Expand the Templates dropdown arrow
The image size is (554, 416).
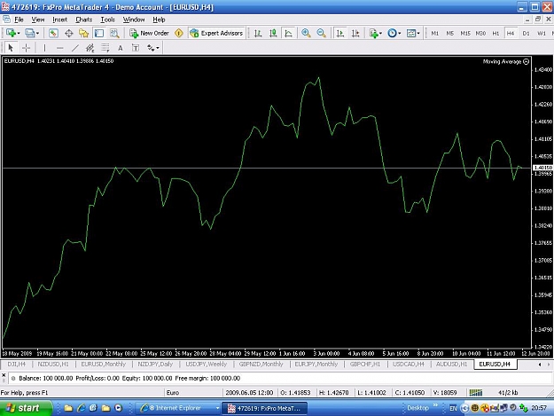(418, 34)
